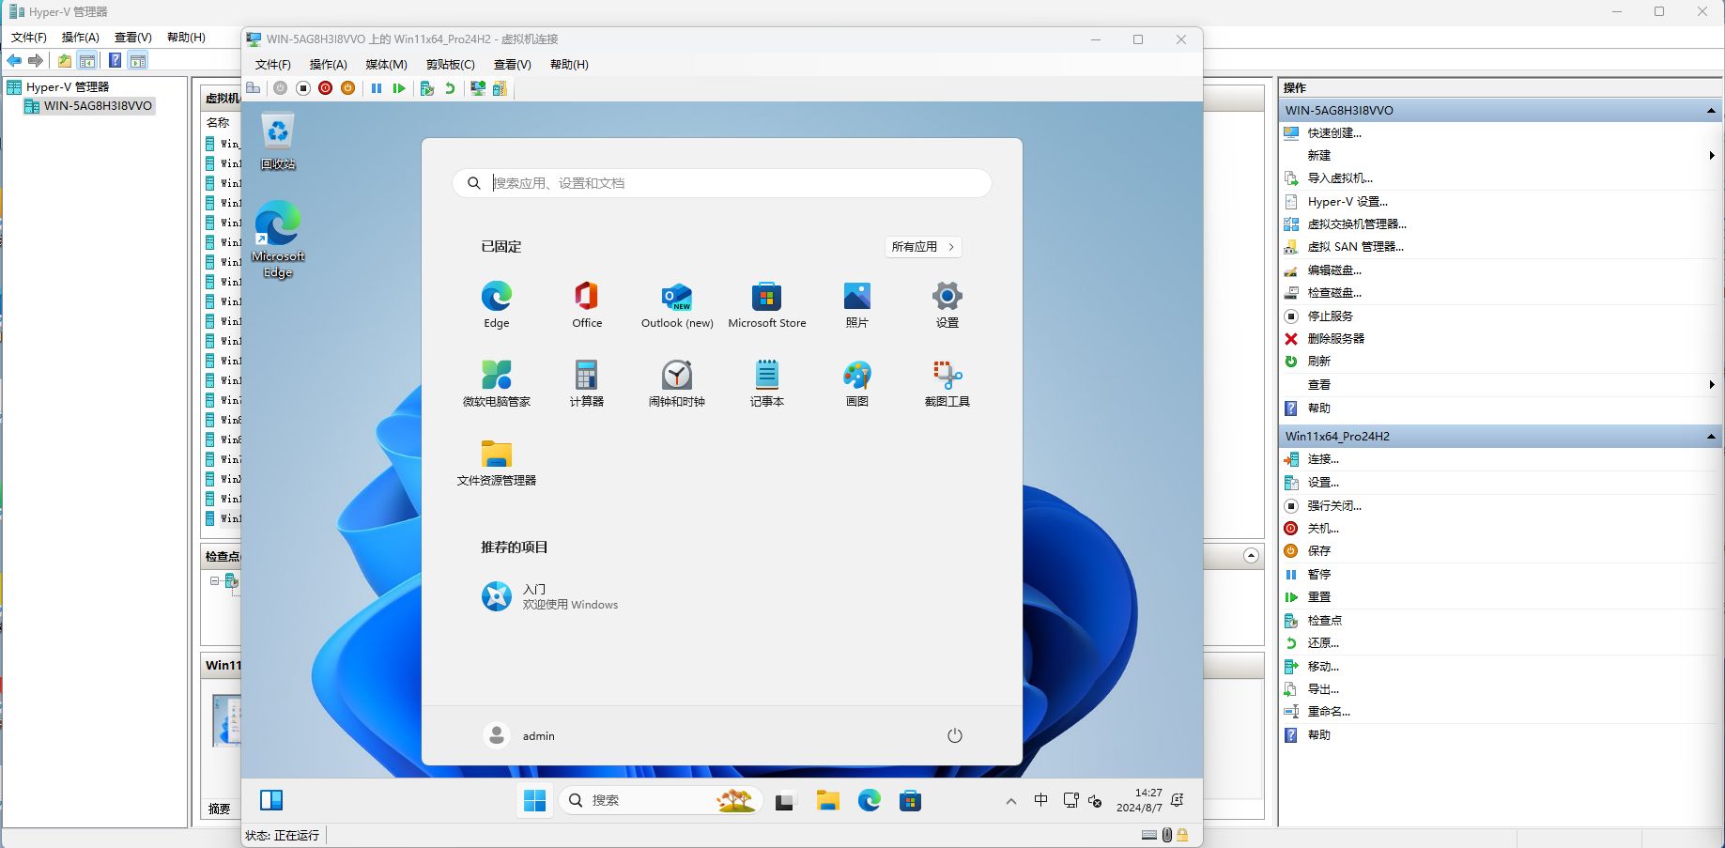Viewport: 1725px width, 848px height.
Task: Create a checkpoint using toolbar icon
Action: (x=427, y=88)
